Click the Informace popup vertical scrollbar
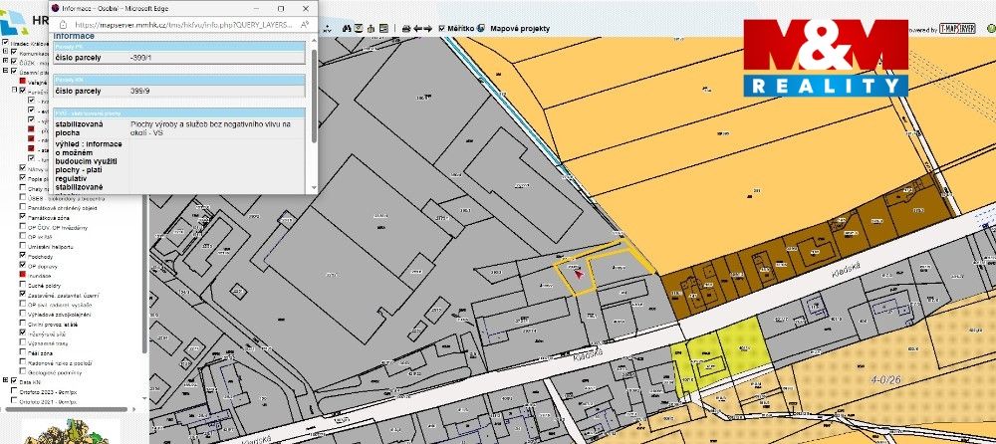 pos(314,96)
